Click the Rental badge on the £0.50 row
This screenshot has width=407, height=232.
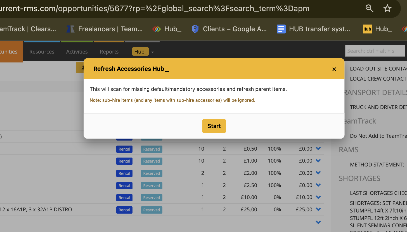pos(124,149)
